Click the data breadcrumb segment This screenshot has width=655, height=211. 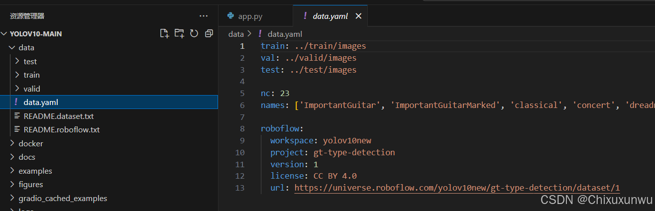236,34
